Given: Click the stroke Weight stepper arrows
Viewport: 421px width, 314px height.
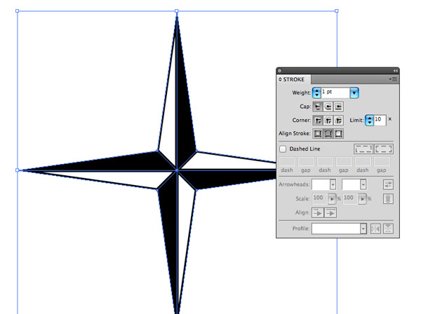Looking at the screenshot, I should (x=316, y=93).
